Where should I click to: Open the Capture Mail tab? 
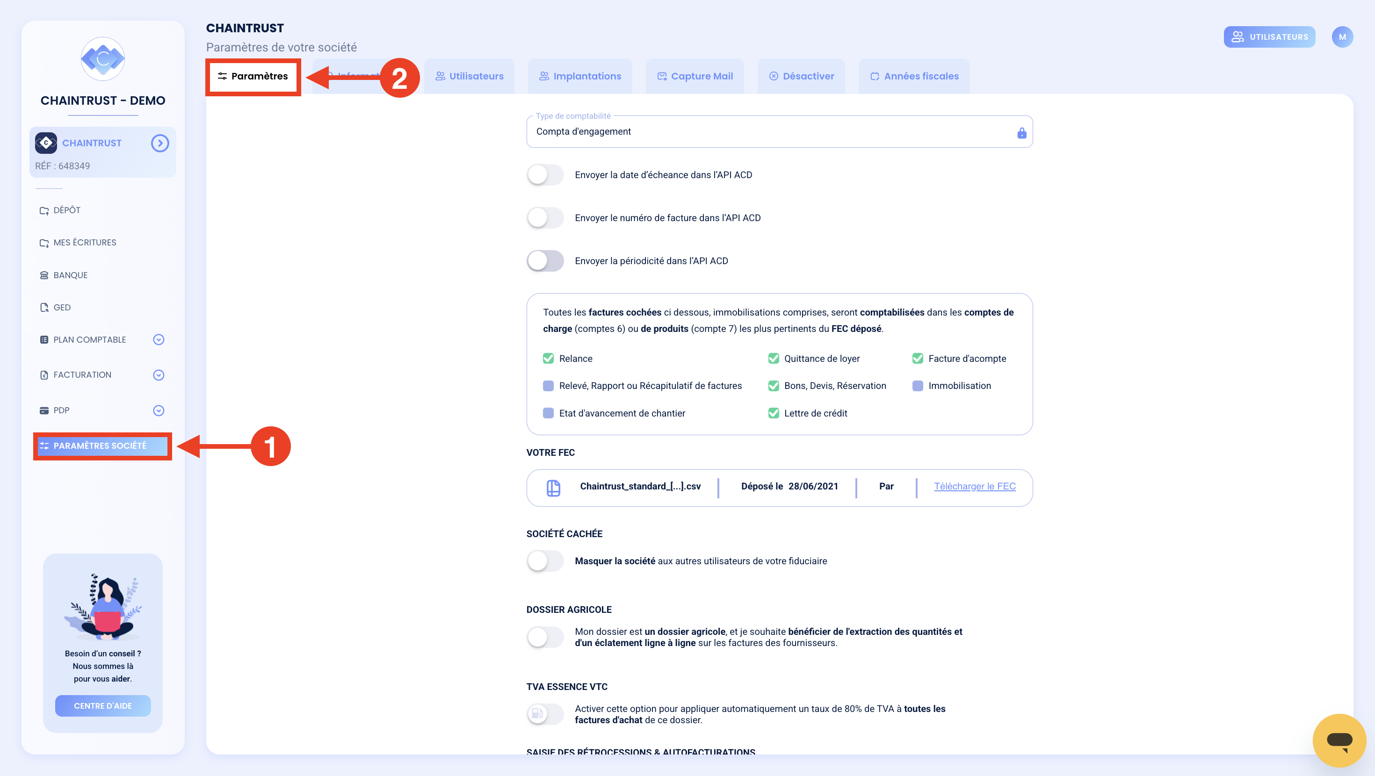[x=695, y=76]
